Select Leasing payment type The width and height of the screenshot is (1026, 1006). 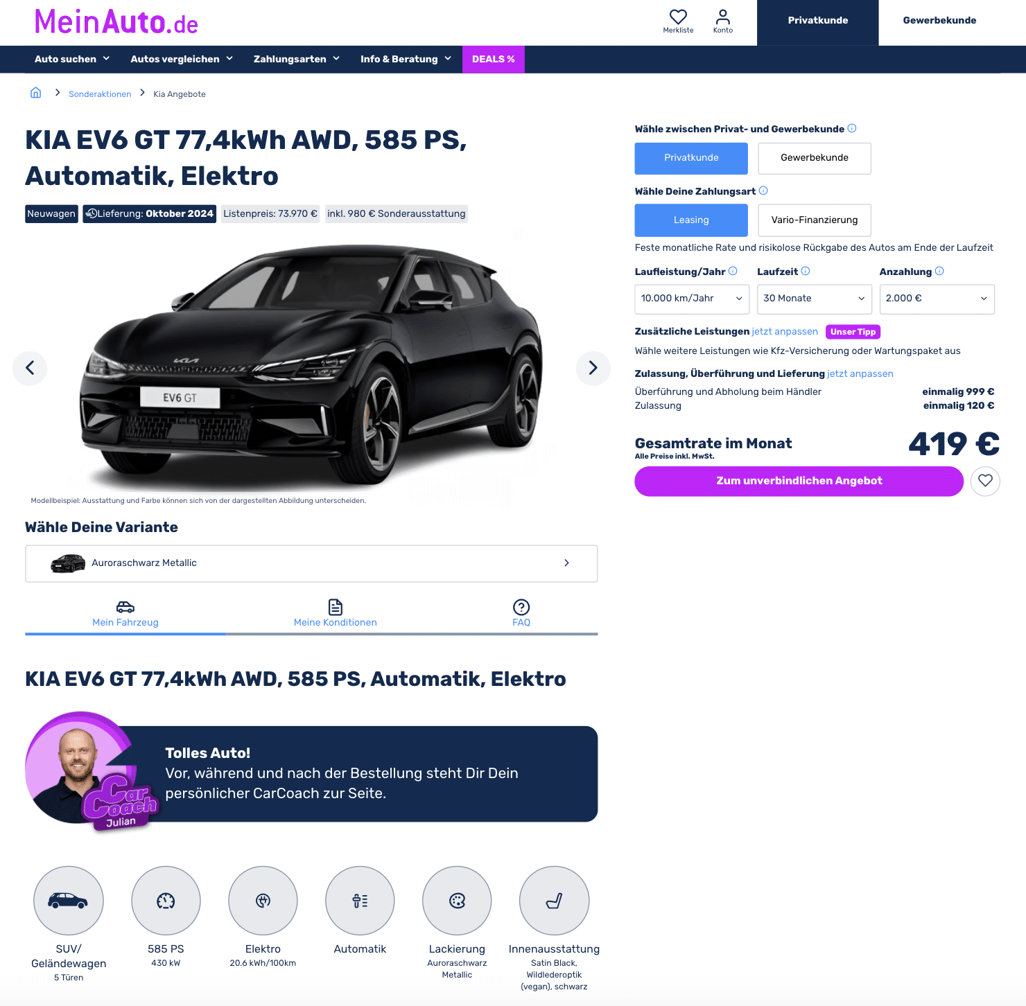(691, 220)
